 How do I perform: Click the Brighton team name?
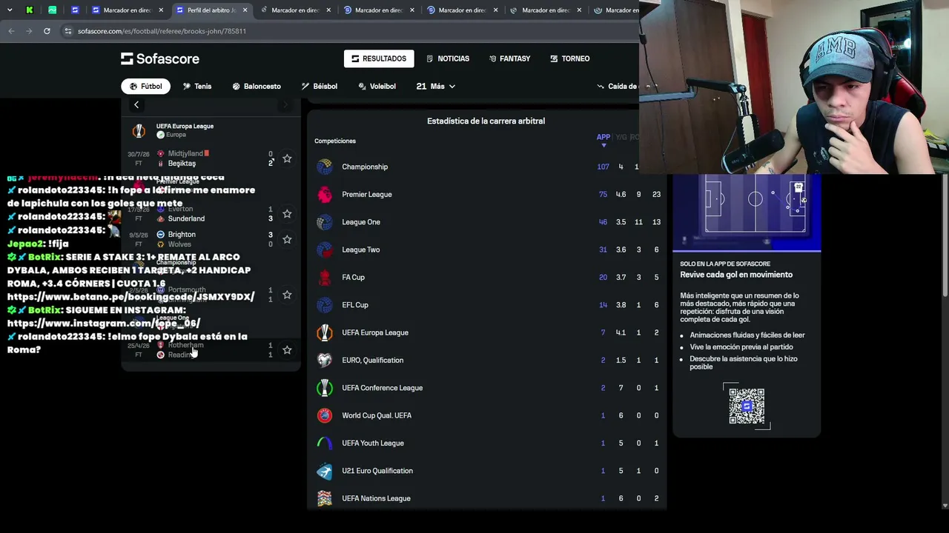click(x=182, y=235)
